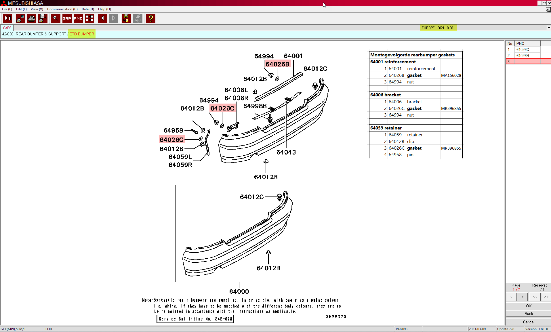Open print preview with magnifier icon
551x332 pixels.
click(43, 18)
